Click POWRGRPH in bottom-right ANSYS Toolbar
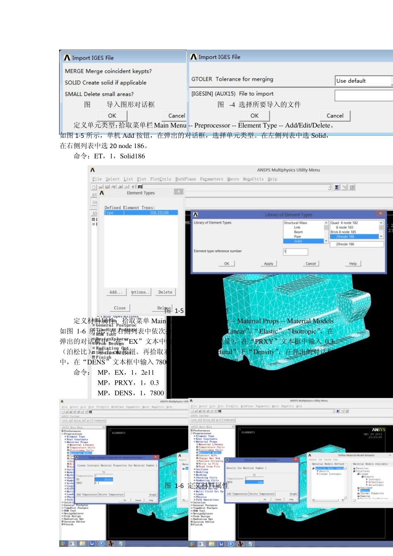This screenshot has height=556, width=393. 229,420
